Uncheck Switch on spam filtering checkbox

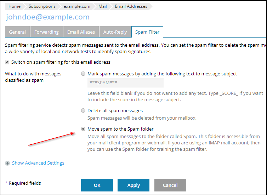(7, 62)
